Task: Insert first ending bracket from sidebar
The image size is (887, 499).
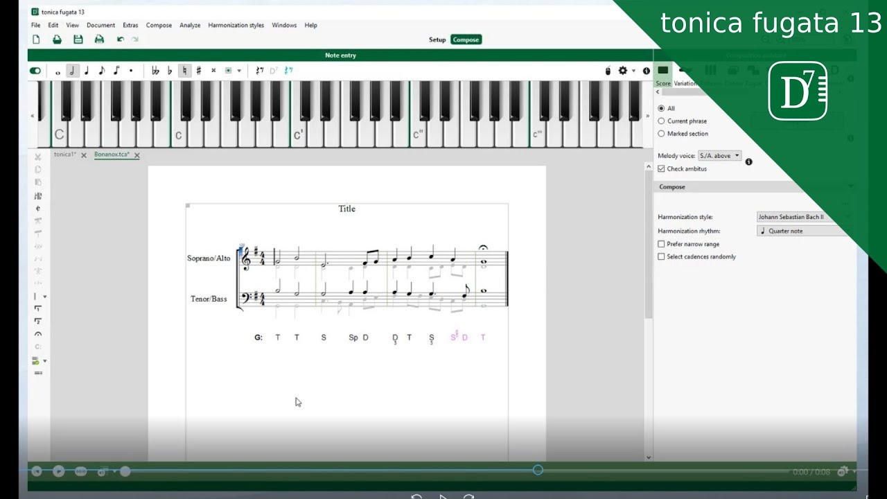Action: point(38,308)
